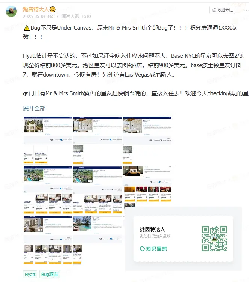Screen dimensions: 249x282
Task: Open the fifth gallery image in the middle row
Action: [97, 190]
